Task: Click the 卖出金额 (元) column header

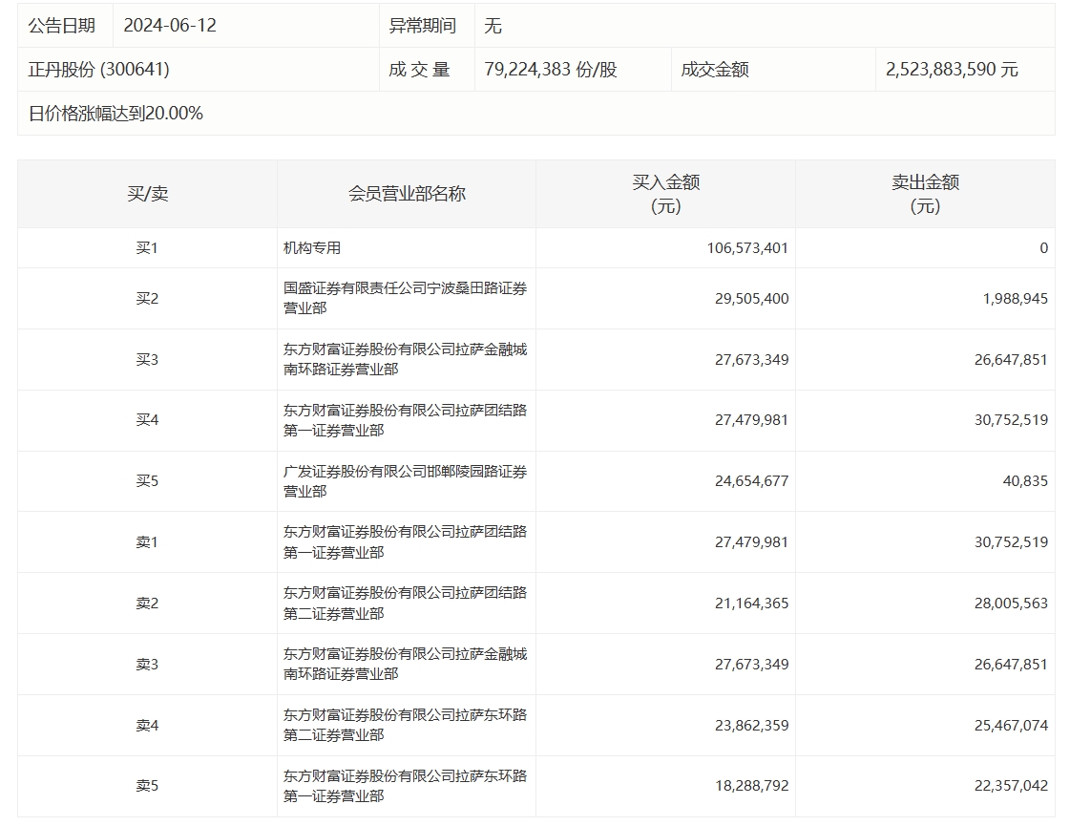Action: pos(925,194)
